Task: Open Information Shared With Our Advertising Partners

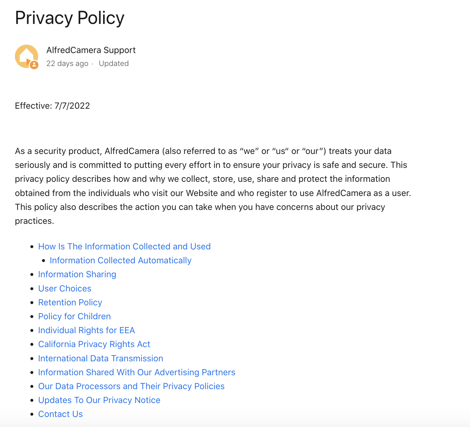Action: point(136,372)
